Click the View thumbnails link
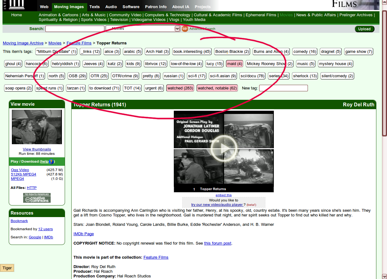Screen dimensions: 387x279 point(37,149)
